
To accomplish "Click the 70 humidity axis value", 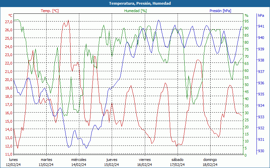I will pyautogui.click(x=247, y=56).
